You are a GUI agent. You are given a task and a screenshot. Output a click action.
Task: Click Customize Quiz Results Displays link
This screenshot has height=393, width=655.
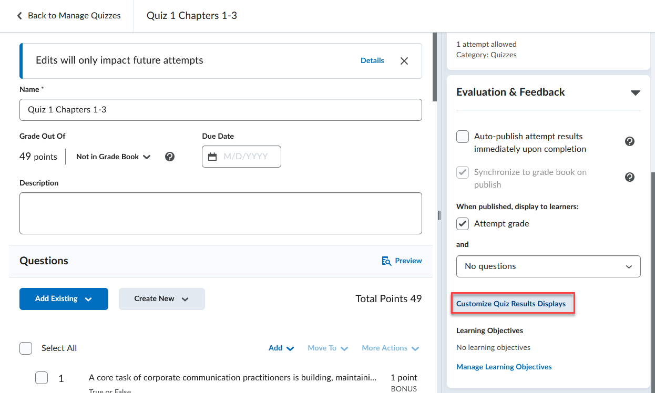[511, 304]
